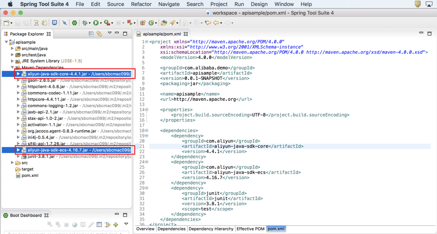Click the Open Type folder toolbar icon
Viewport: 437px width, 234px height.
[164, 23]
